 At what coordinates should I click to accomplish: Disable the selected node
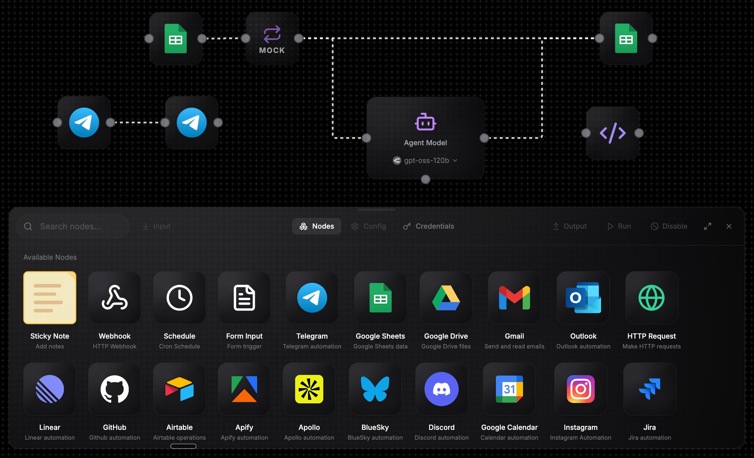(x=669, y=226)
